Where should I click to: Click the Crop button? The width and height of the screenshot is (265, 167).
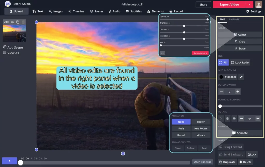[240, 41]
